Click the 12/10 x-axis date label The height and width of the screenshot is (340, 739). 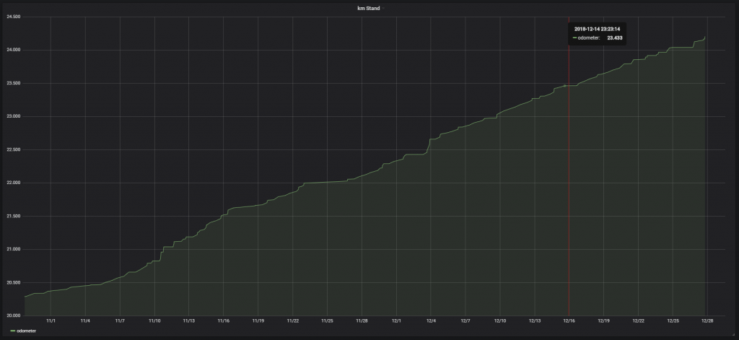[x=500, y=320]
